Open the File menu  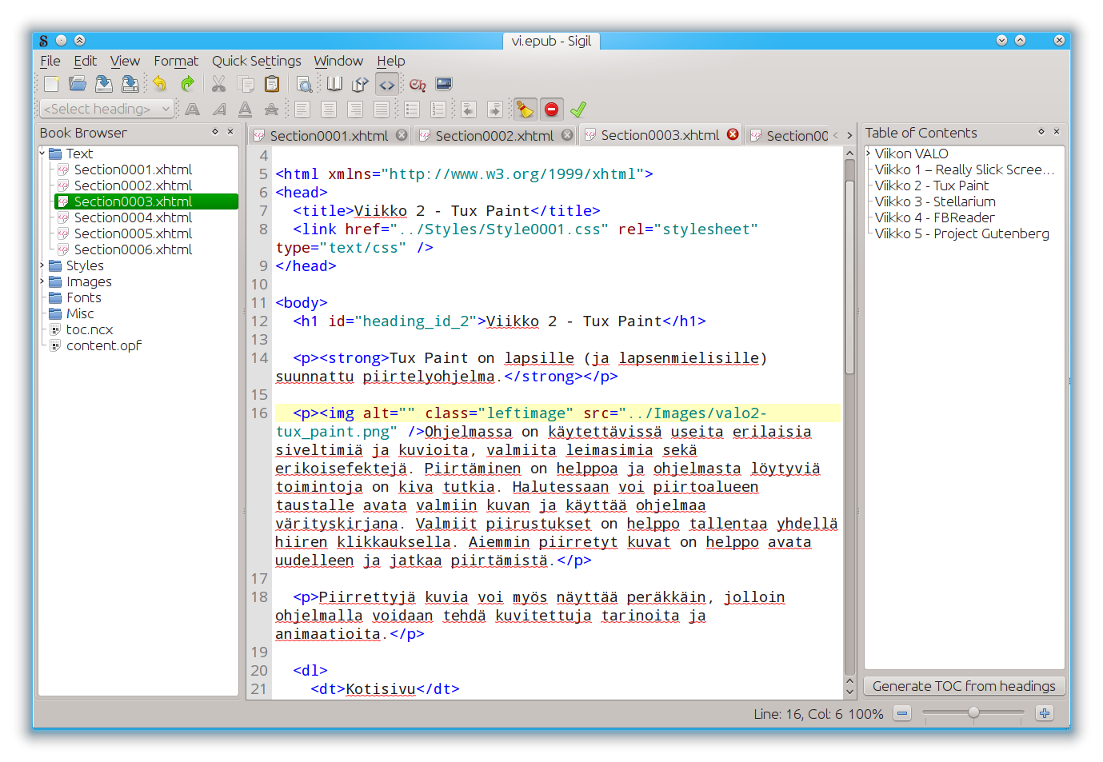coord(50,61)
